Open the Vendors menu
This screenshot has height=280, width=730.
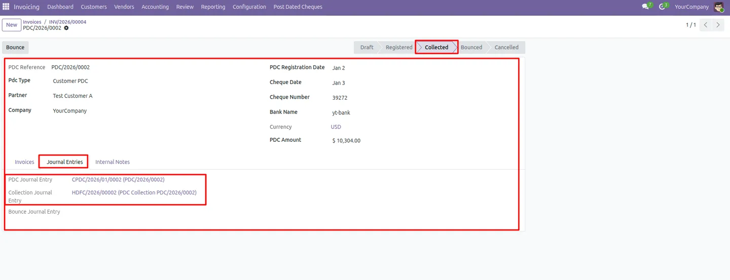coord(124,7)
